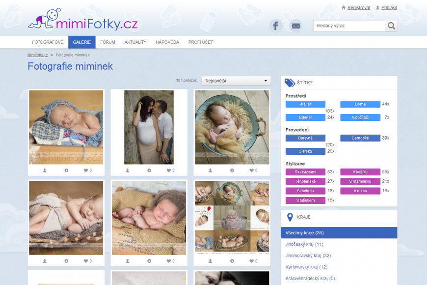Image resolution: width=427 pixels, height=285 pixels.
Task: Open the pregnant couple photo thumbnail
Action: [x=149, y=127]
